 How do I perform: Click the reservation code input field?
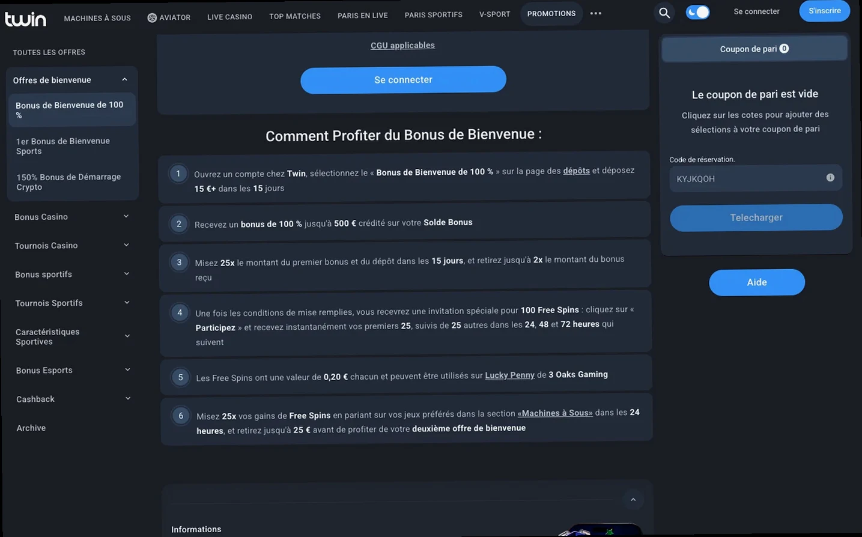pyautogui.click(x=756, y=178)
